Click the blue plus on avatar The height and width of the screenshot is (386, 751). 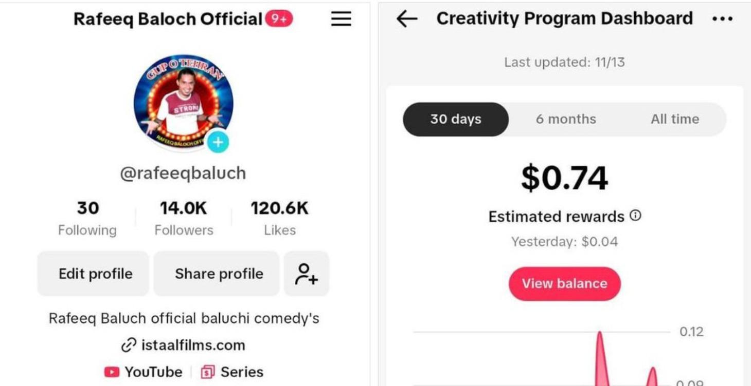[x=218, y=142]
